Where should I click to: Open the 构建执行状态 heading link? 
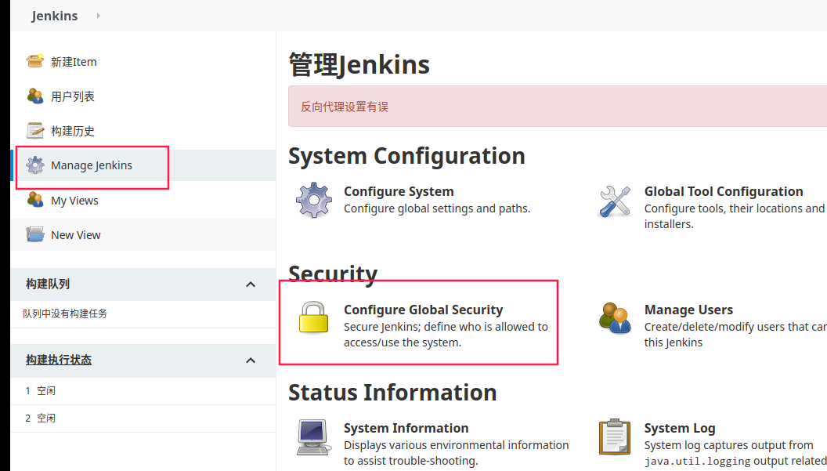coord(59,360)
